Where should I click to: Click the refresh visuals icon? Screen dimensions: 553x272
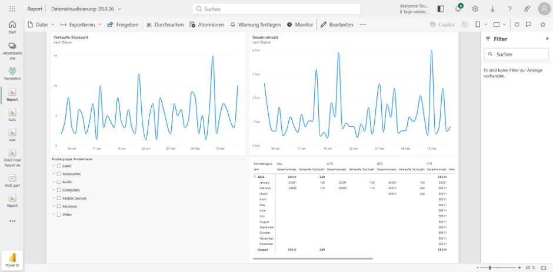coord(517,24)
